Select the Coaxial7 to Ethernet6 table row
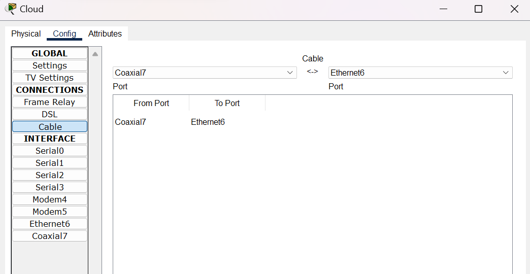Image resolution: width=530 pixels, height=274 pixels. click(x=170, y=122)
